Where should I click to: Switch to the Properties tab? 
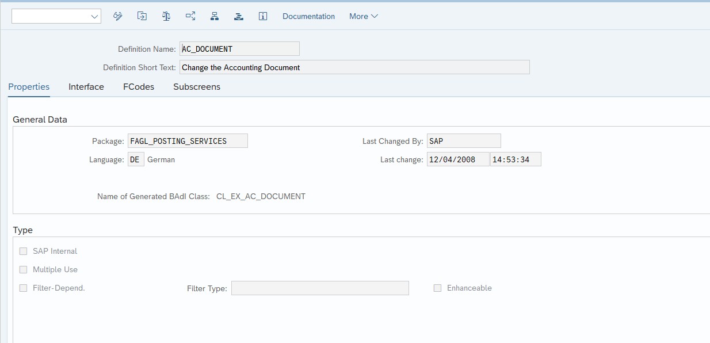coord(29,87)
